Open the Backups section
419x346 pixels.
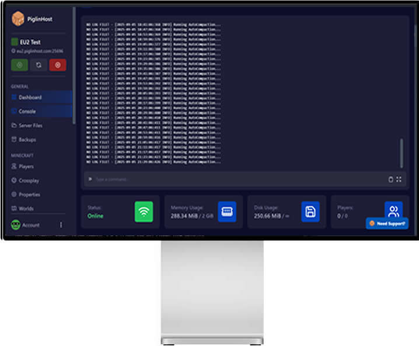23,140
